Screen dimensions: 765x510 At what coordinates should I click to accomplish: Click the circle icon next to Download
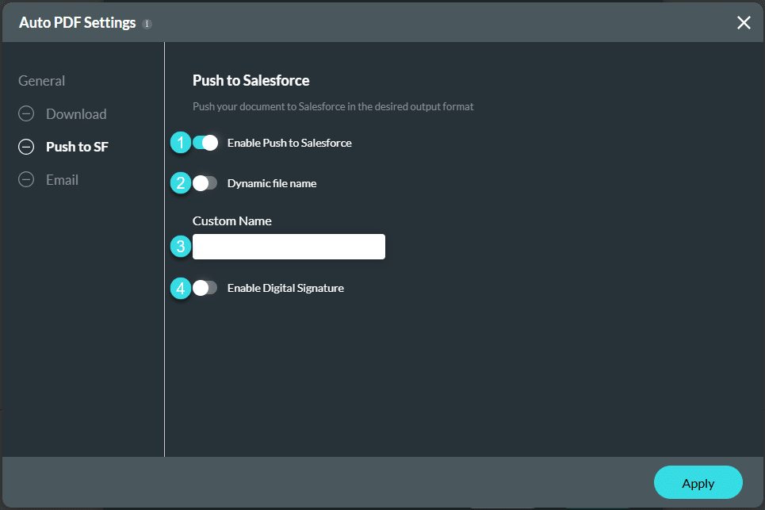pos(26,113)
